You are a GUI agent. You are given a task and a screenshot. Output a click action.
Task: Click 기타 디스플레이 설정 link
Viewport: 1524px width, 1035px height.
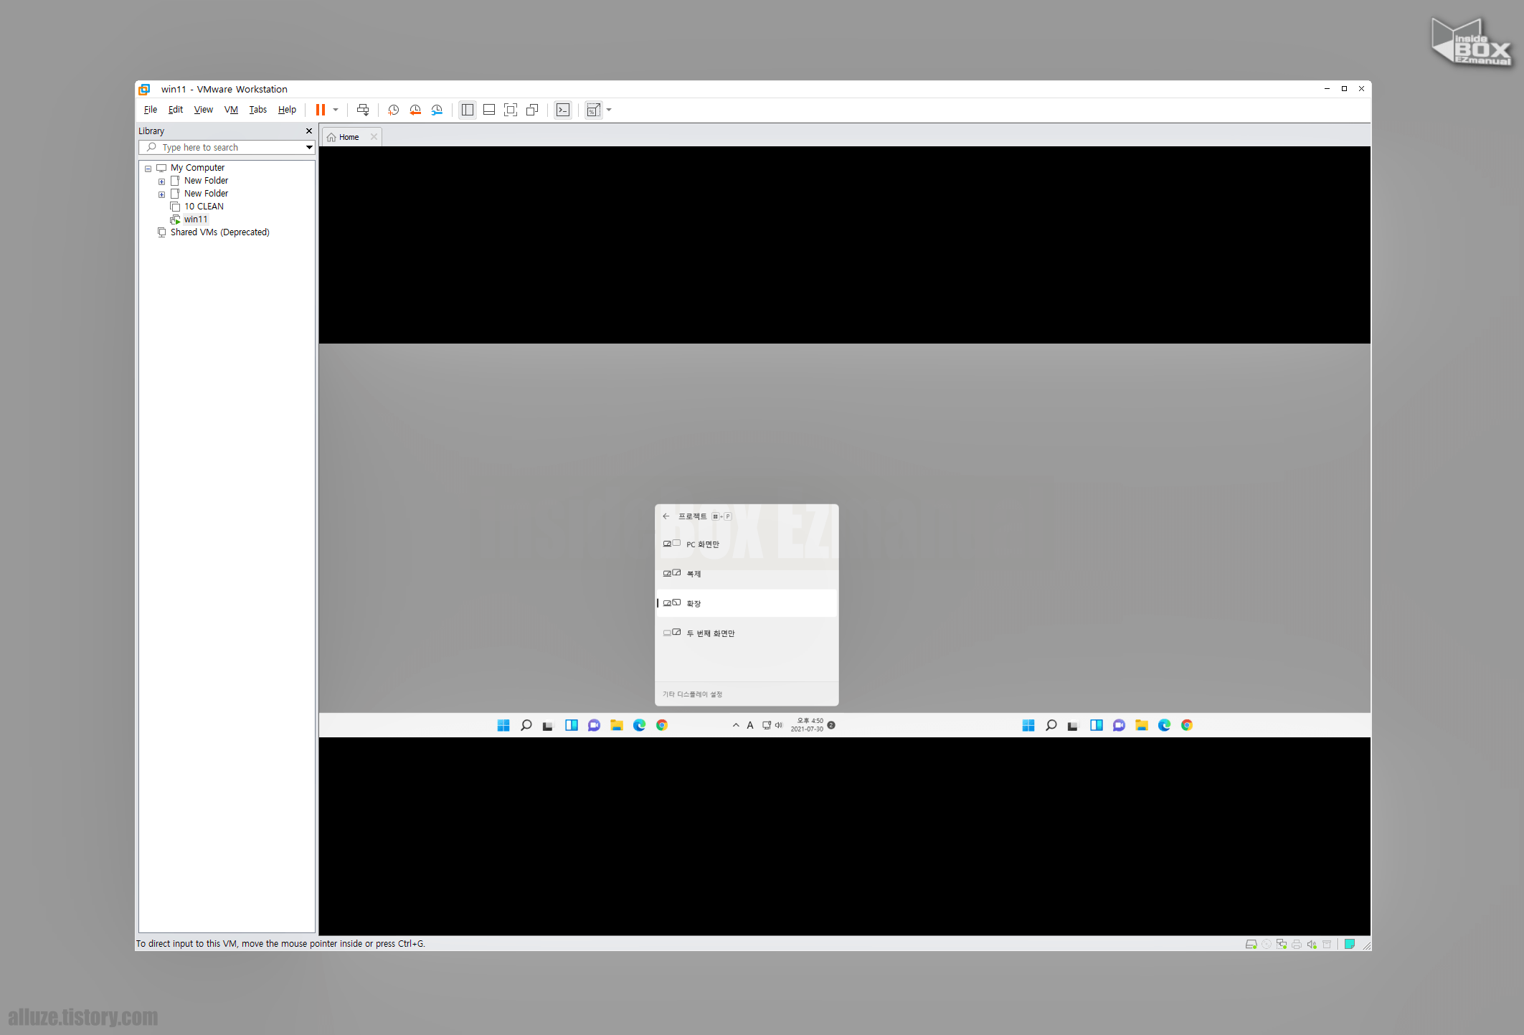(x=692, y=694)
